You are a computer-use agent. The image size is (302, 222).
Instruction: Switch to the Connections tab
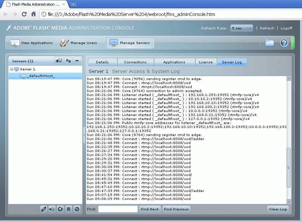tap(135, 62)
